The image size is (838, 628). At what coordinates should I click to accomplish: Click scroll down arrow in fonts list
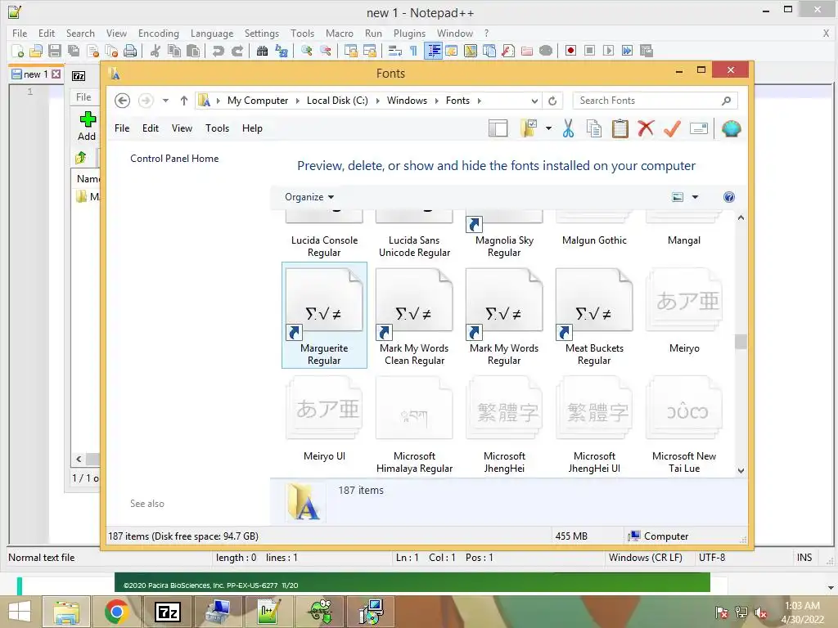[741, 470]
